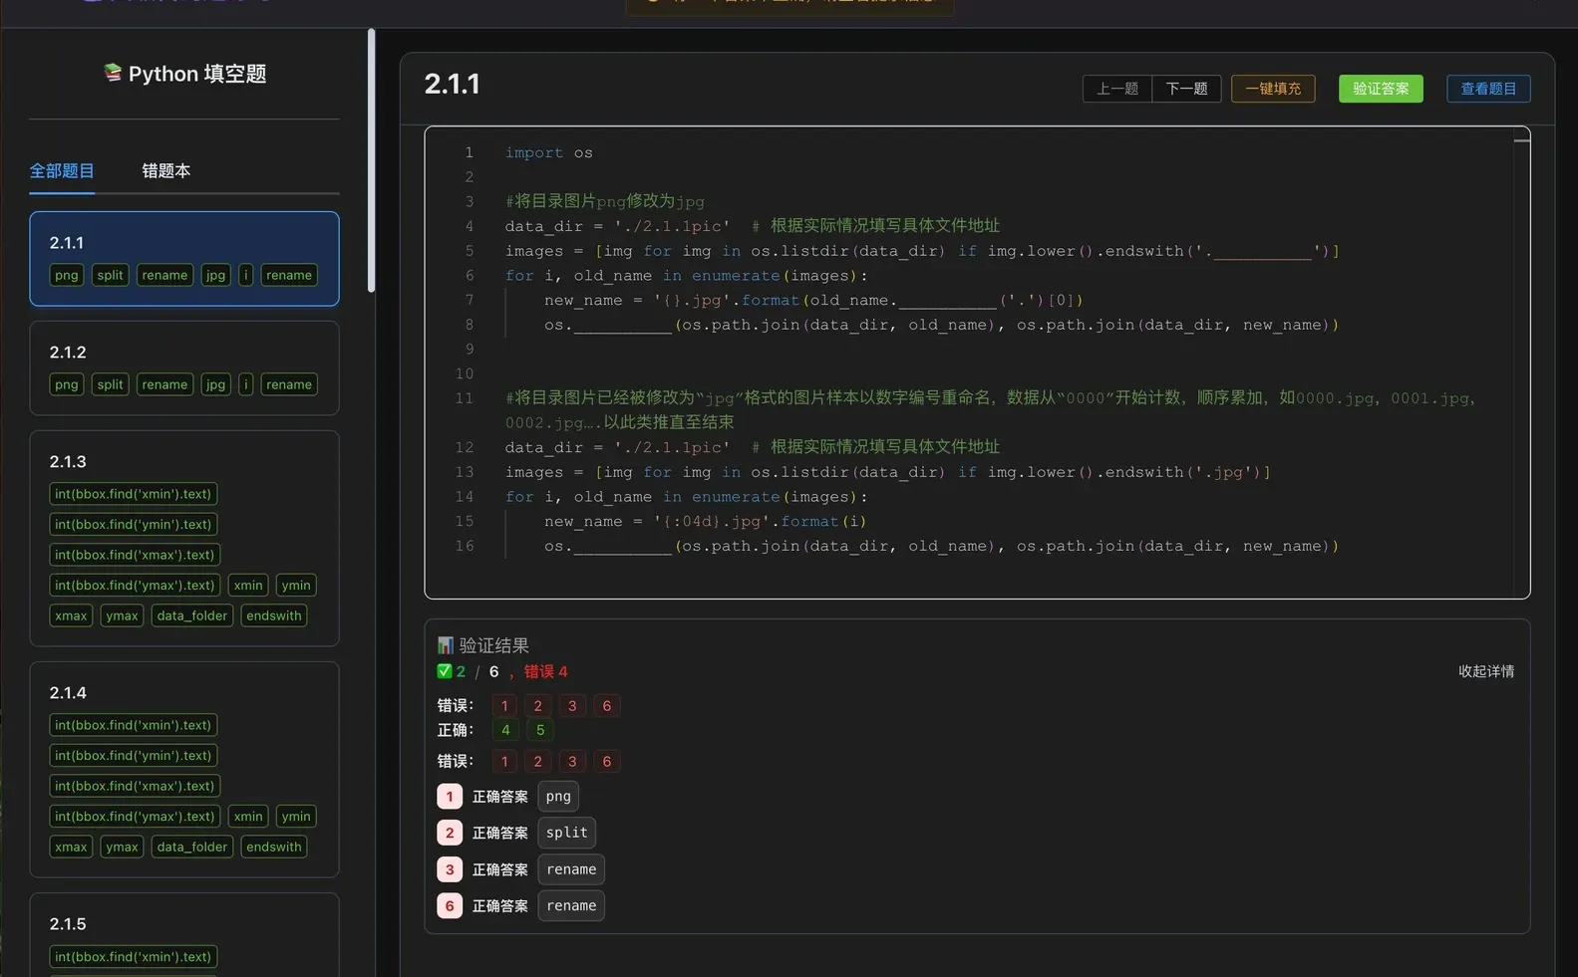Click the chart icon next to 验证结果
Viewport: 1578px width, 977px height.
pyautogui.click(x=445, y=645)
